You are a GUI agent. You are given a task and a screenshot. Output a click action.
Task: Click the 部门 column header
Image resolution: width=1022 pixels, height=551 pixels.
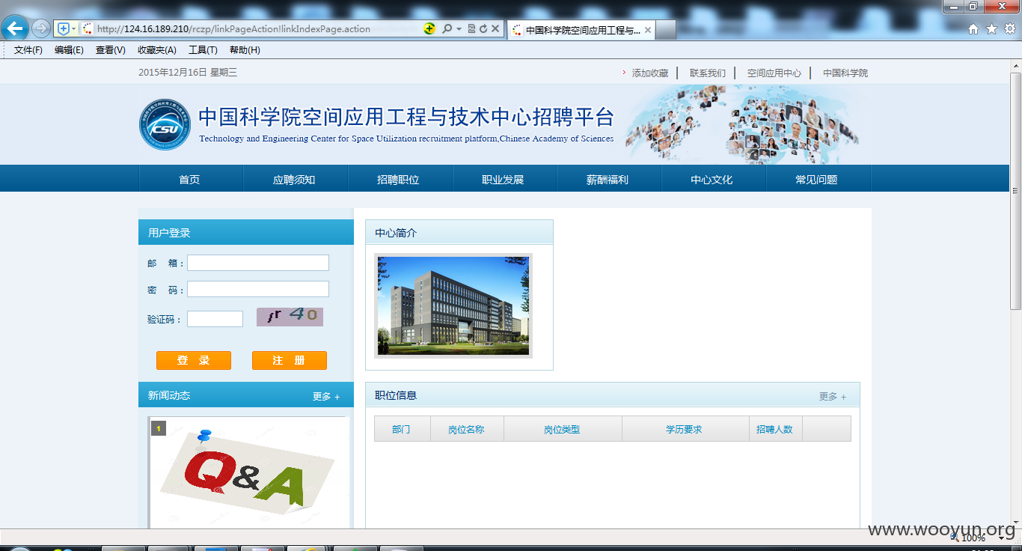coord(402,430)
